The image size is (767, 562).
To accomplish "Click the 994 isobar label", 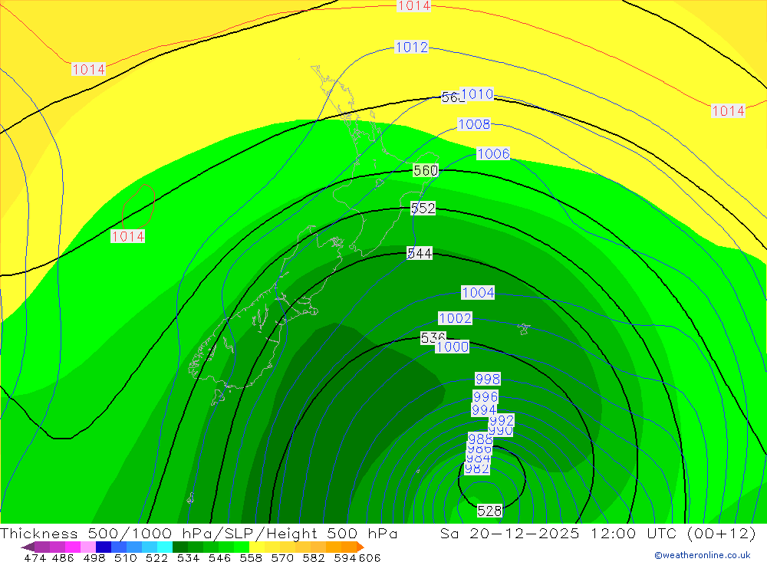I will tap(483, 410).
